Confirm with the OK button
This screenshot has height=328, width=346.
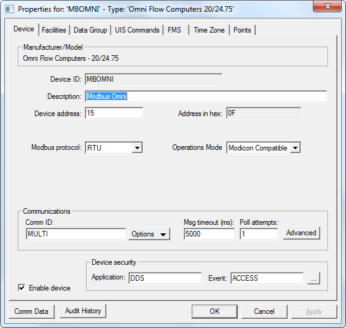(214, 311)
